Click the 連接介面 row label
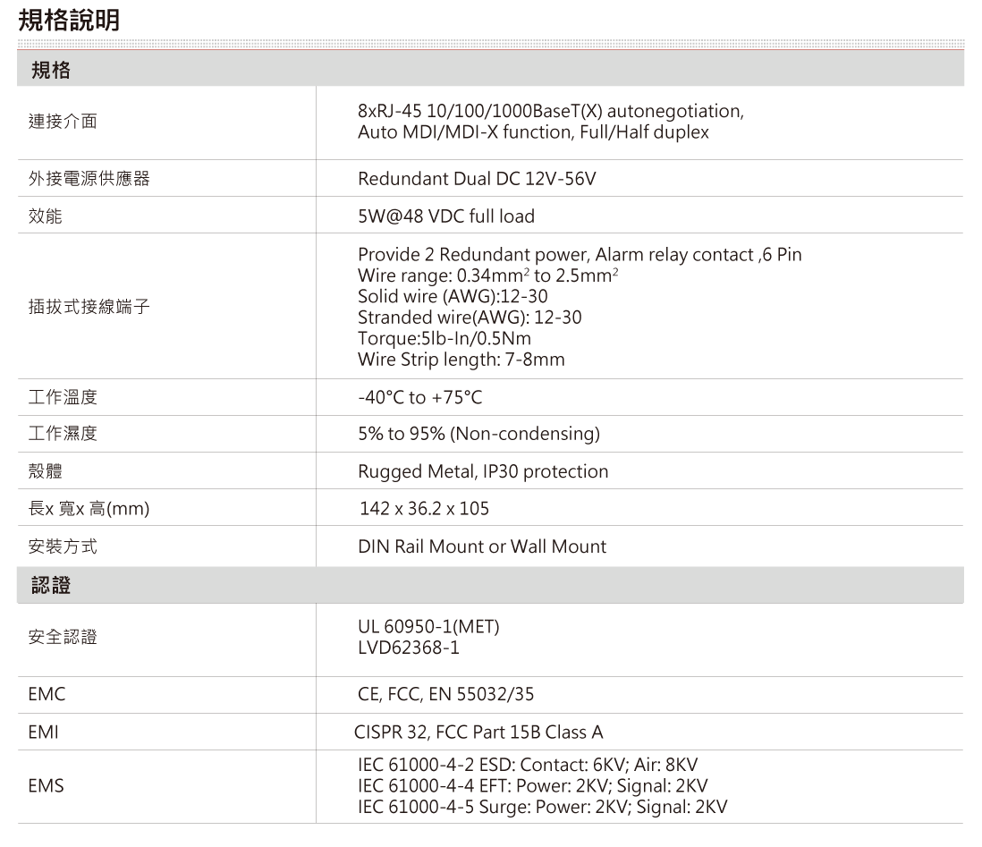Viewport: 982px width, 847px height. (x=62, y=123)
